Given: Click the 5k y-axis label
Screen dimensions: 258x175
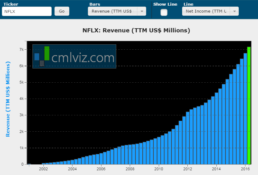Looking at the screenshot, I should click(x=21, y=82).
